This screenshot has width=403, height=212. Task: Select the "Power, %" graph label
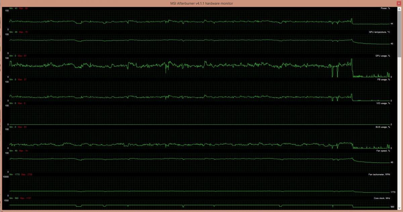pyautogui.click(x=386, y=8)
